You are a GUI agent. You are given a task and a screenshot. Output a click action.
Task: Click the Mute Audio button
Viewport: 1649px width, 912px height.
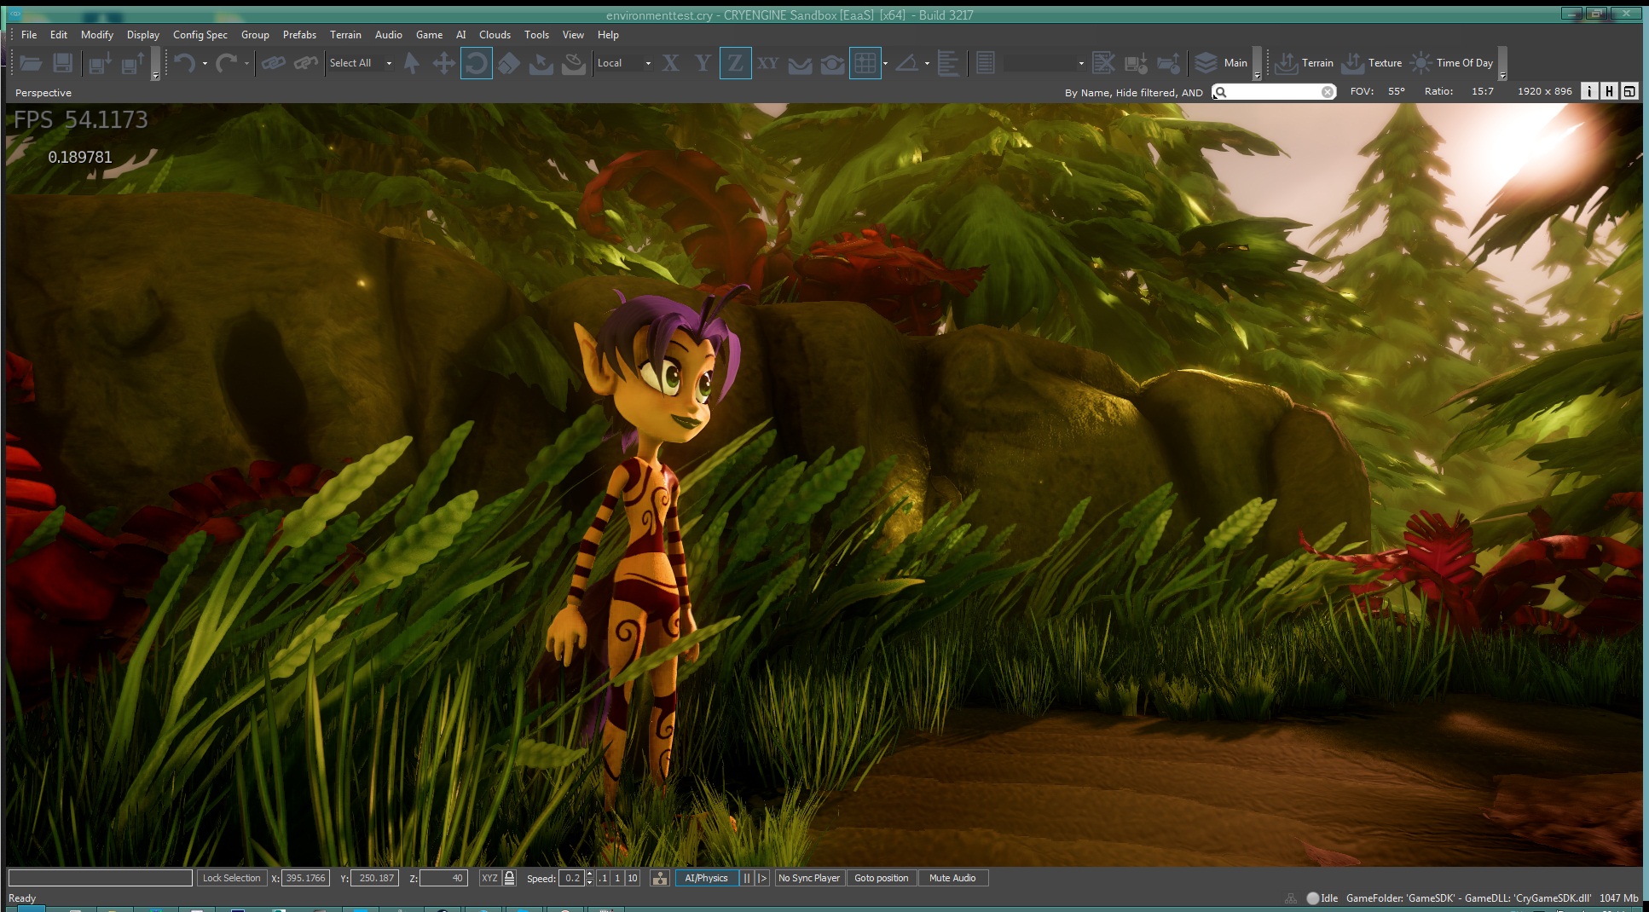(x=952, y=878)
